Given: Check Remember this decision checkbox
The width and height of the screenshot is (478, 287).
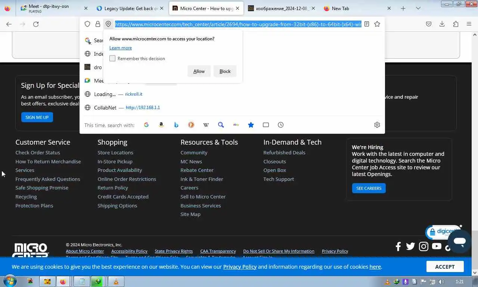Looking at the screenshot, I should pyautogui.click(x=112, y=58).
